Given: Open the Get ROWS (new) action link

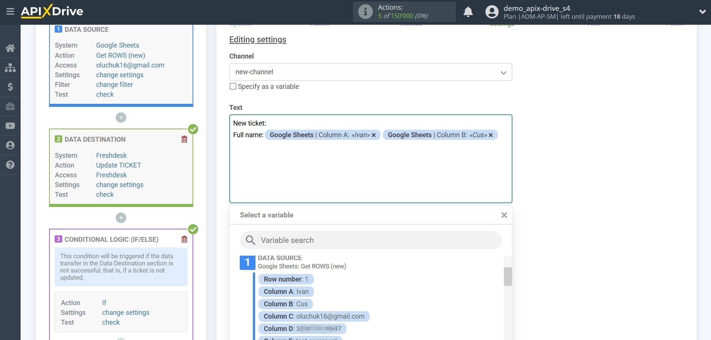Looking at the screenshot, I should tap(121, 55).
